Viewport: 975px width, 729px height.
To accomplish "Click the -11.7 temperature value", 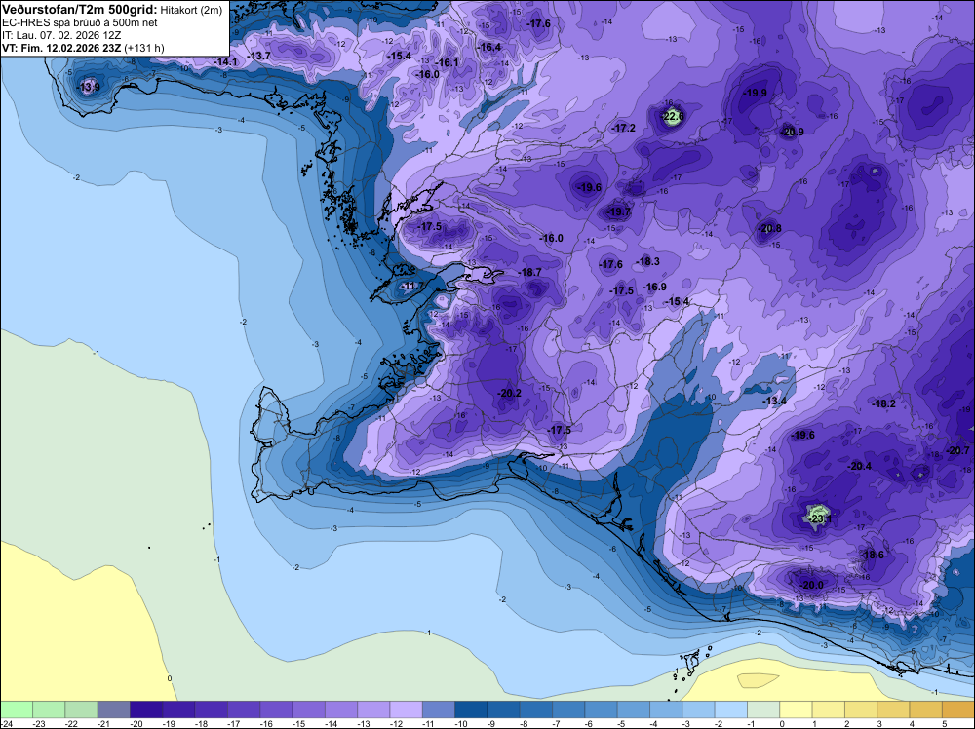I will [x=411, y=286].
